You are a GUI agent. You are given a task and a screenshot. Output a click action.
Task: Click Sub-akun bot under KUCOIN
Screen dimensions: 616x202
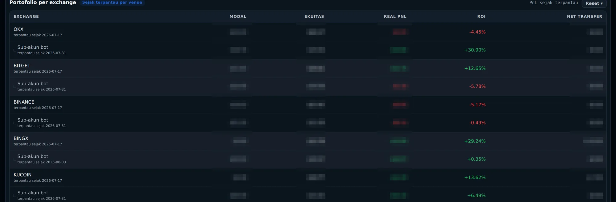coord(33,193)
